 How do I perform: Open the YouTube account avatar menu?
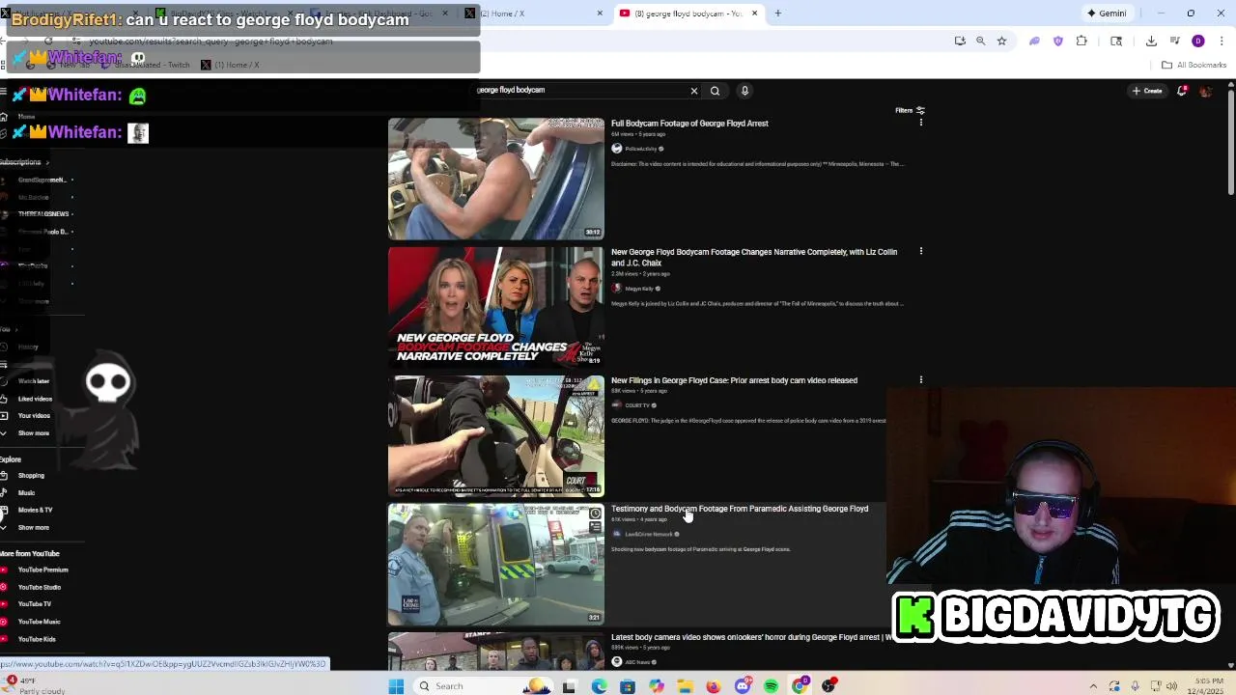[x=1205, y=91]
